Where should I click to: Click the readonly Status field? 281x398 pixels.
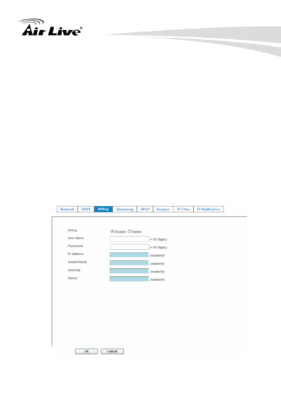[129, 279]
